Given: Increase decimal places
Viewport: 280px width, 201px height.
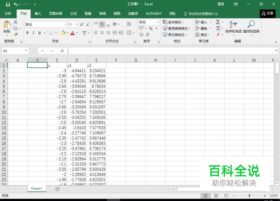Looking at the screenshot, I should click(141, 35).
